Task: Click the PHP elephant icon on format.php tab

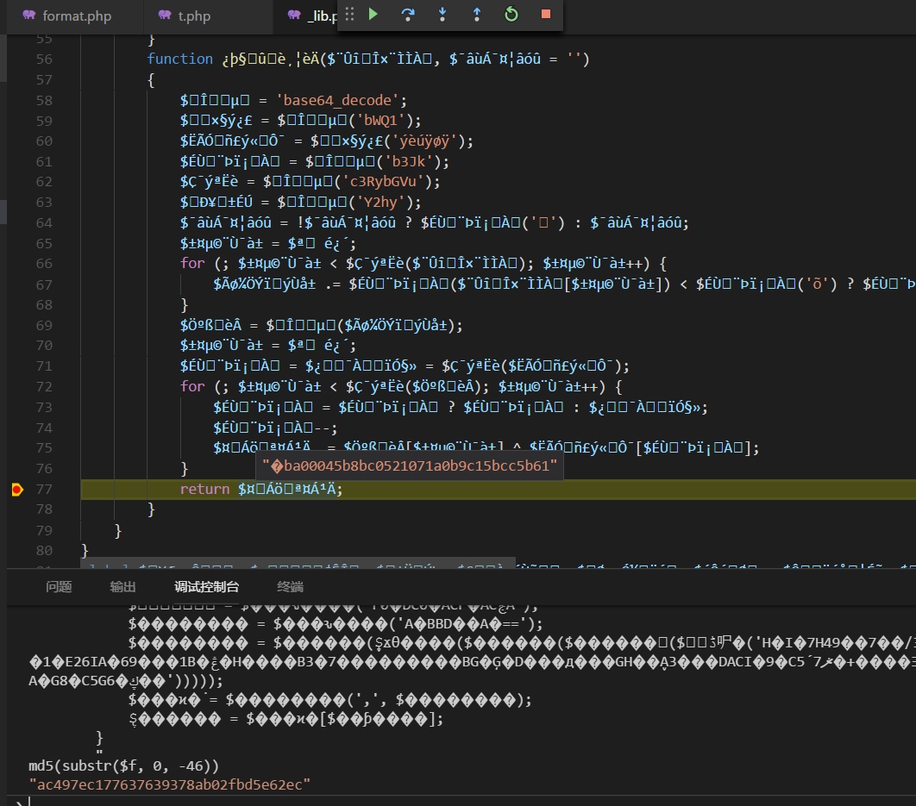Action: [29, 16]
